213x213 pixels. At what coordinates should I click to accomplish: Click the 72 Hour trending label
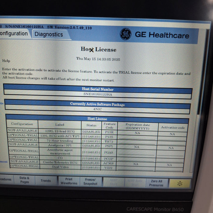pos(60,141)
